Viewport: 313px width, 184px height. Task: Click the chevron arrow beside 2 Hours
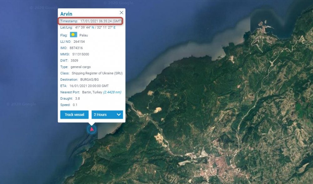coord(119,115)
